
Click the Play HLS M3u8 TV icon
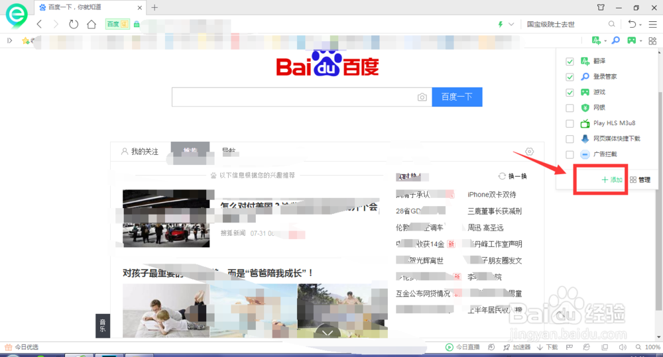pyautogui.click(x=585, y=123)
